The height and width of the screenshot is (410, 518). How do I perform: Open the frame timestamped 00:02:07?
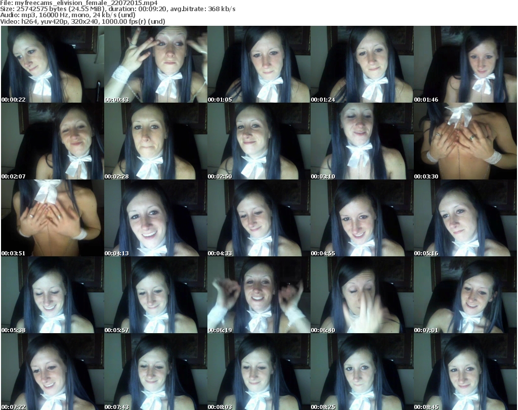pos(53,141)
